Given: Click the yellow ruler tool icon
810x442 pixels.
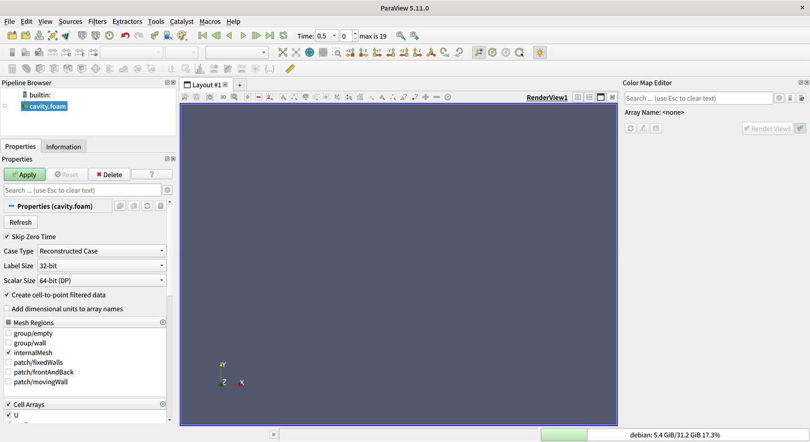Looking at the screenshot, I should [290, 69].
